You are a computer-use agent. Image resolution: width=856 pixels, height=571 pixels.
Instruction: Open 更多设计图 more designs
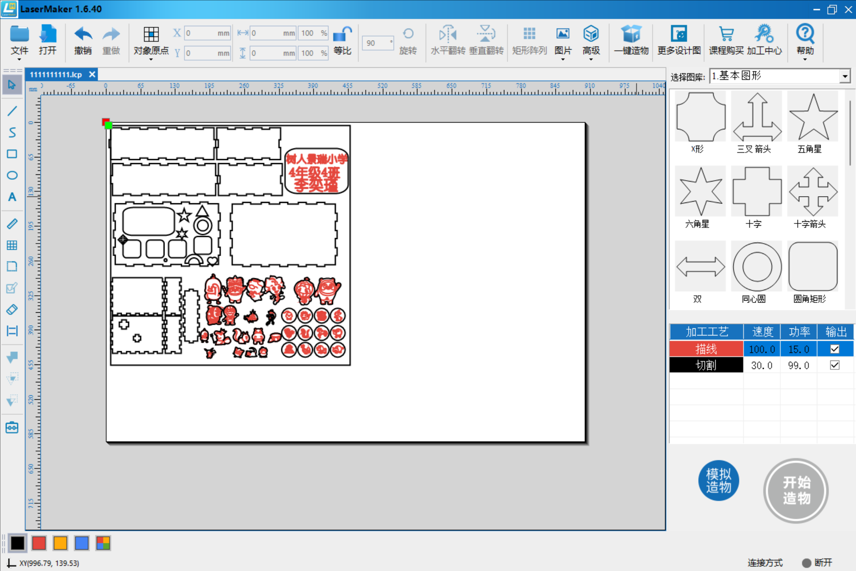(679, 41)
